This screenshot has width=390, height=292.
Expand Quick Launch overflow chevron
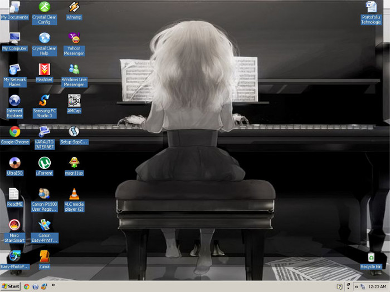tap(53, 285)
